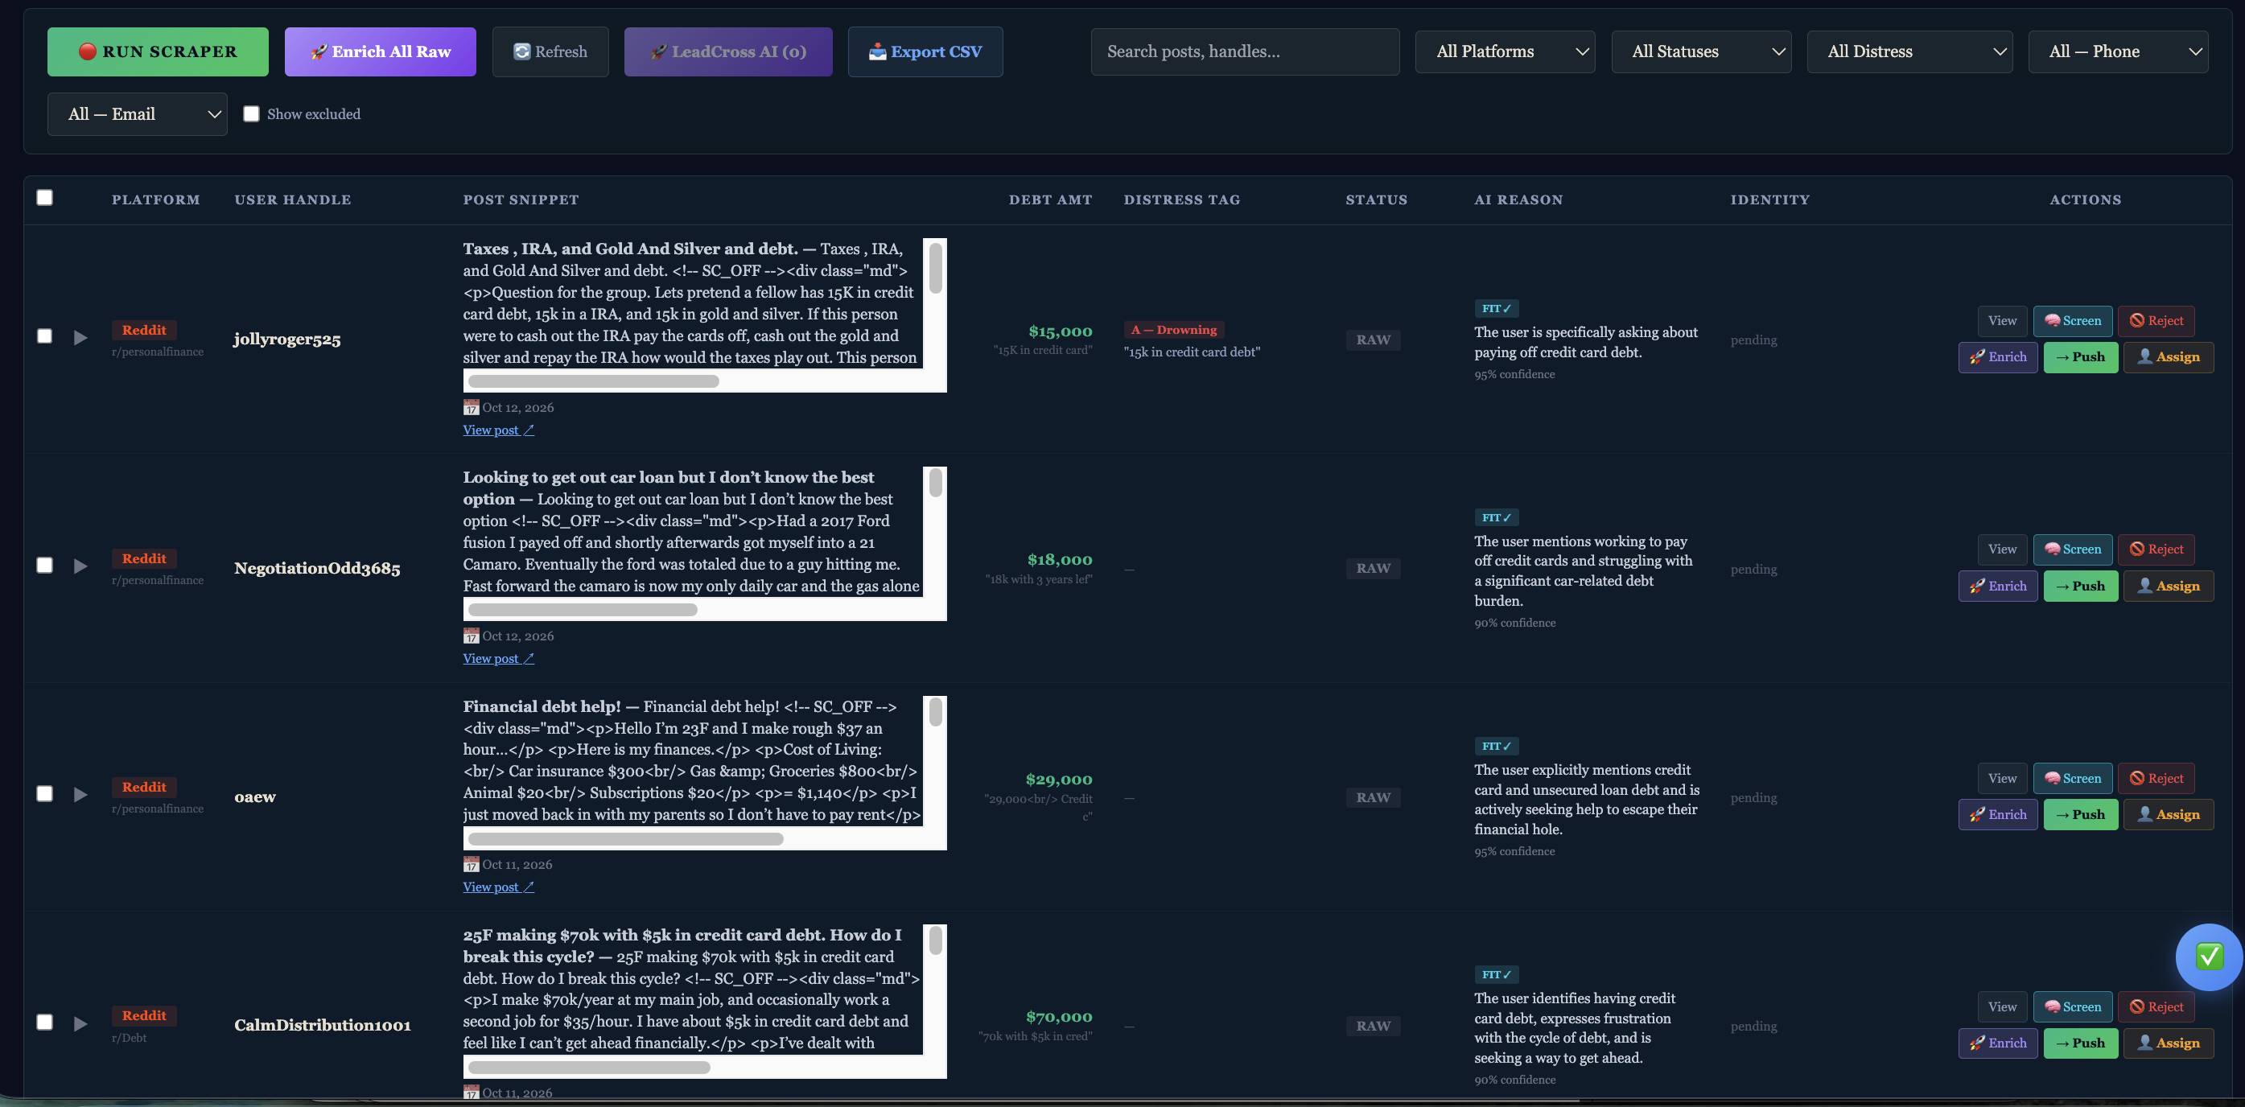Click the Refresh button

[x=550, y=51]
